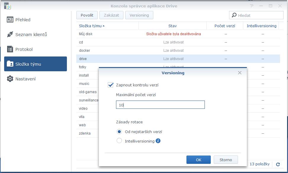288x173 pixels.
Task: Click the help question mark icon
Action: tap(252, 6)
